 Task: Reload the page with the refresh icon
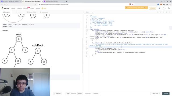tap(8, 5)
